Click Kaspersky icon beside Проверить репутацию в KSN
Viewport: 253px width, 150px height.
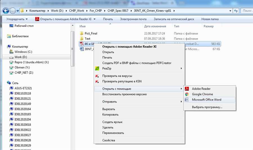point(97,81)
